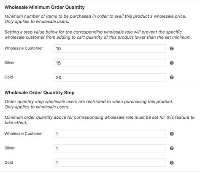200x173 pixels.
Task: Click help icon beside Gold minimum quantity
Action: [172, 77]
